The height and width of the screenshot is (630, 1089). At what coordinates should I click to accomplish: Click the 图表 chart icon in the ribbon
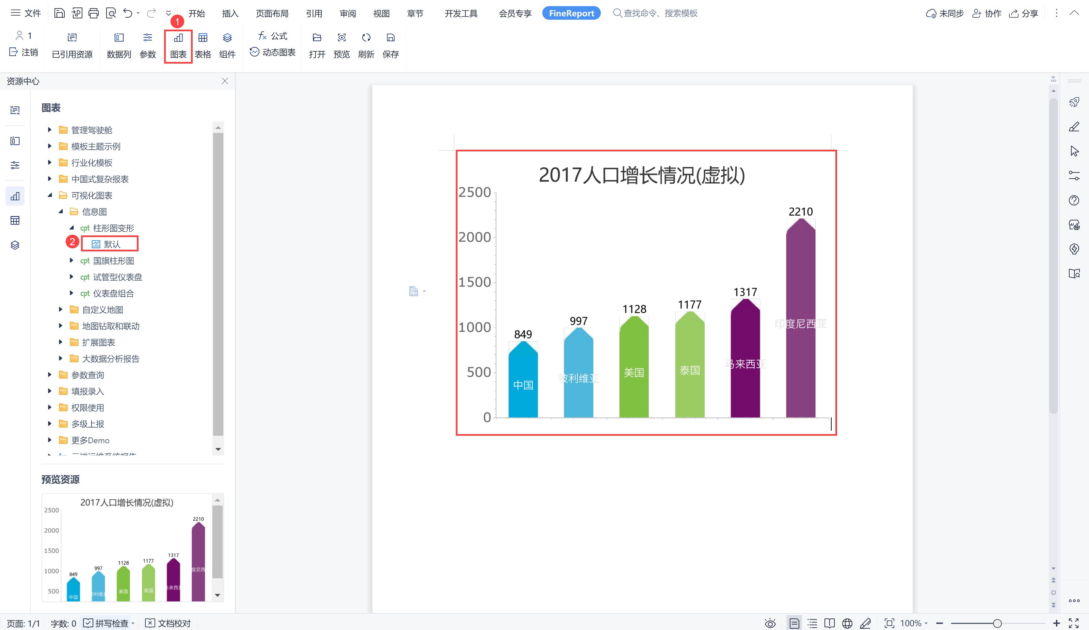tap(178, 38)
